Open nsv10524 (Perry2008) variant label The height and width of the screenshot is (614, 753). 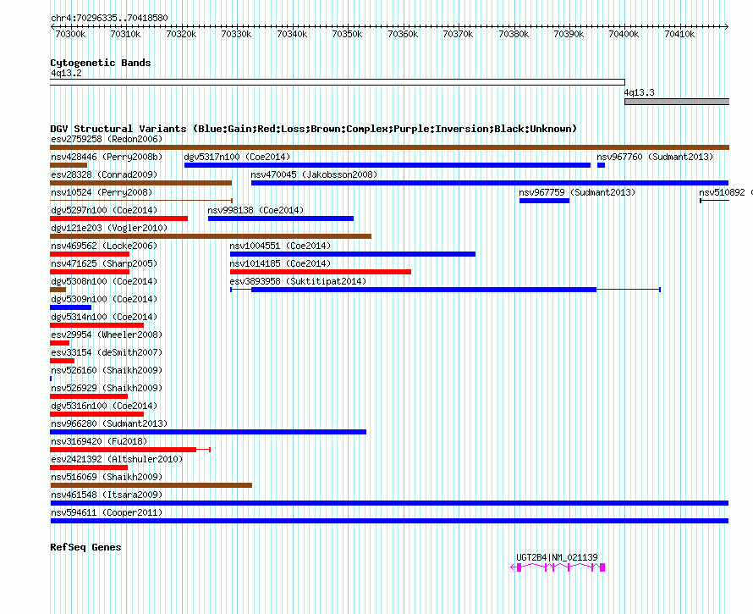click(102, 192)
